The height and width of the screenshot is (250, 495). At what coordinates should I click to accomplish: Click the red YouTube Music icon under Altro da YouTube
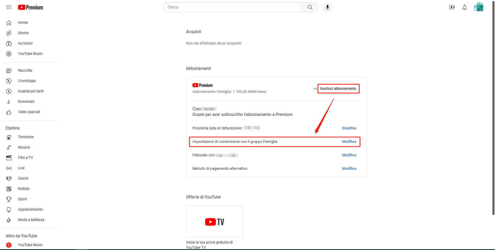coord(9,245)
